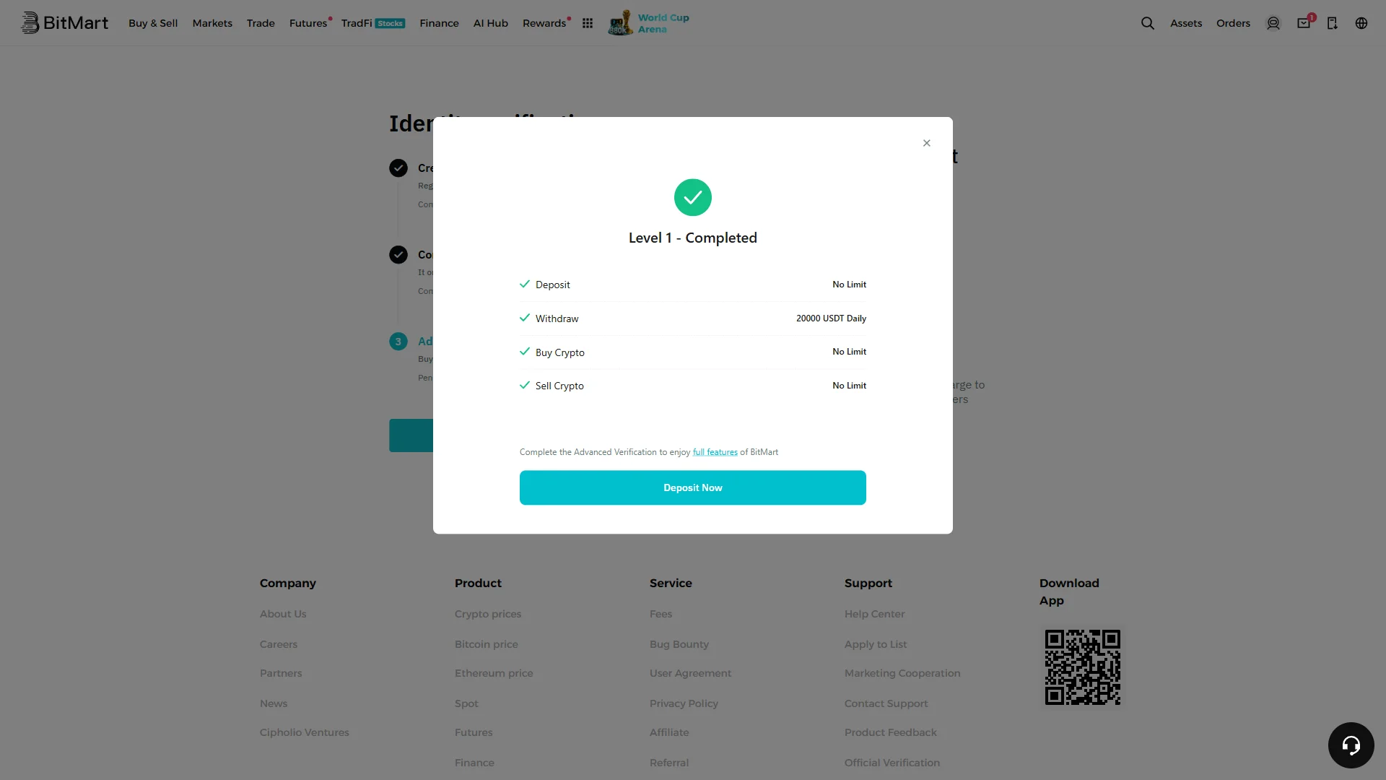Open the Trade menu
This screenshot has width=1386, height=780.
tap(261, 23)
